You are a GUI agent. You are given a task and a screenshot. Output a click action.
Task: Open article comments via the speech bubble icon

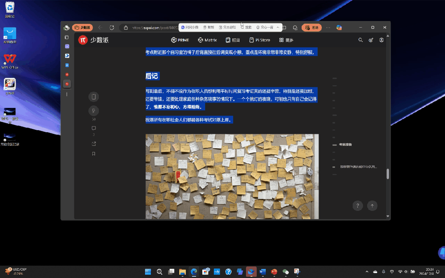point(94,128)
